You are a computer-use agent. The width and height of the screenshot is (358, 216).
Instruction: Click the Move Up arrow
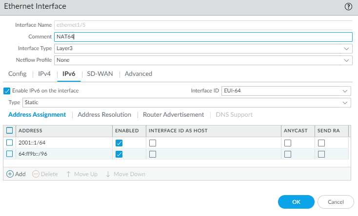pyautogui.click(x=68, y=174)
